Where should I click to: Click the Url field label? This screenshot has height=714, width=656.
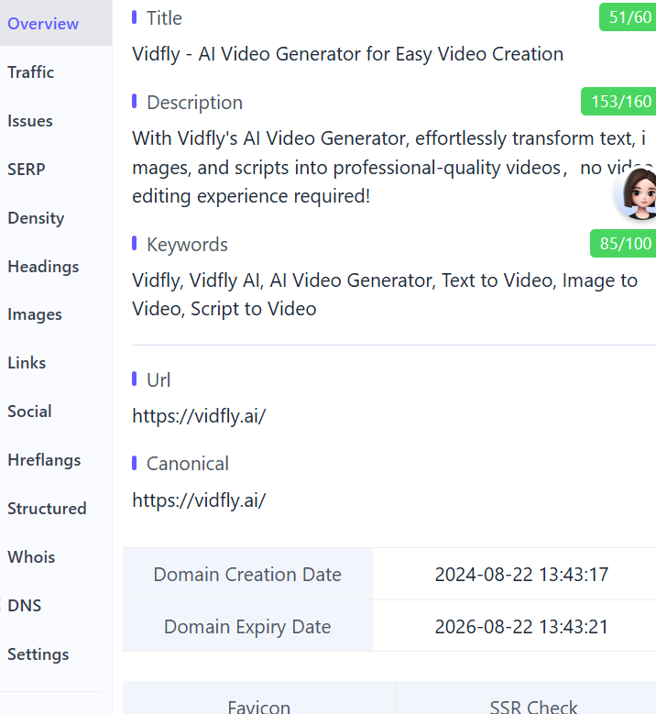[x=159, y=380]
